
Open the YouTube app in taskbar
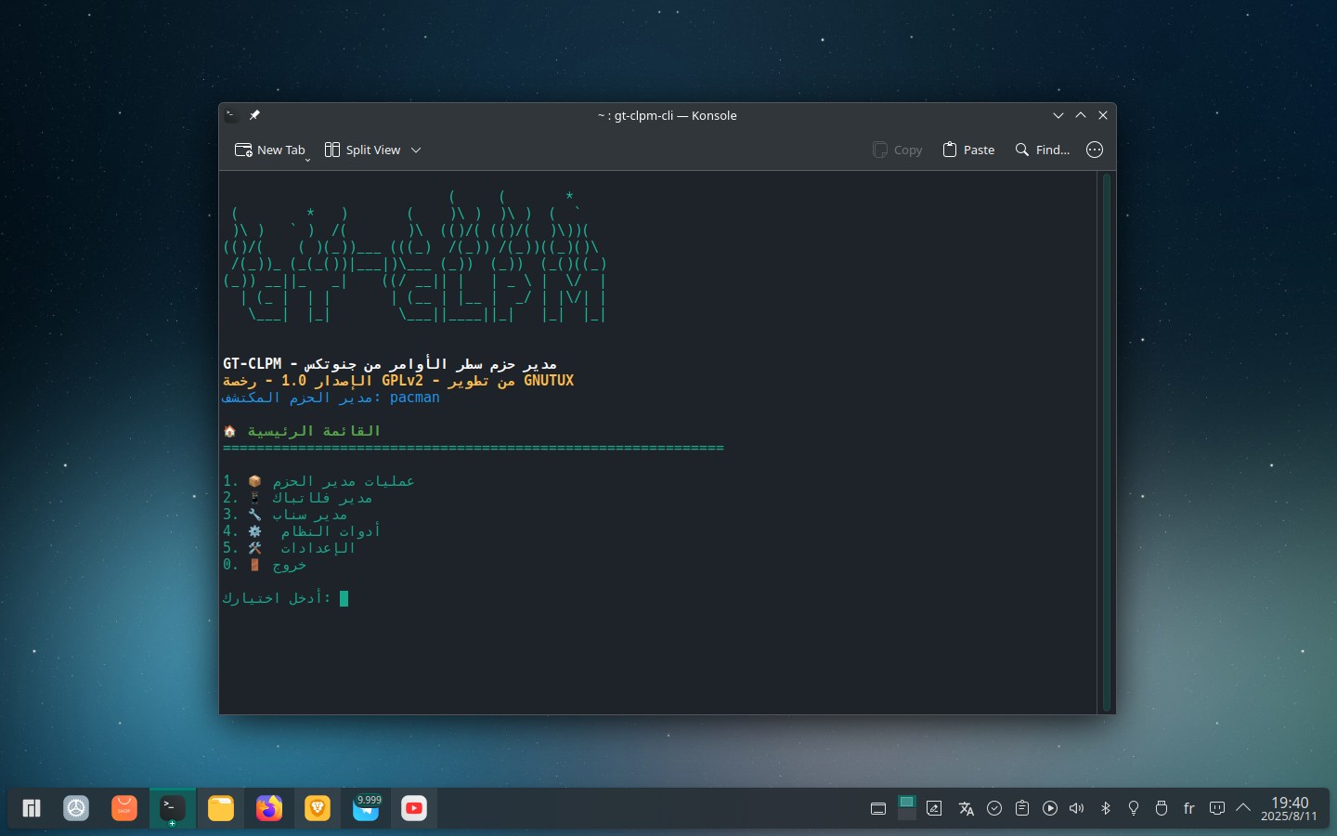pyautogui.click(x=414, y=808)
